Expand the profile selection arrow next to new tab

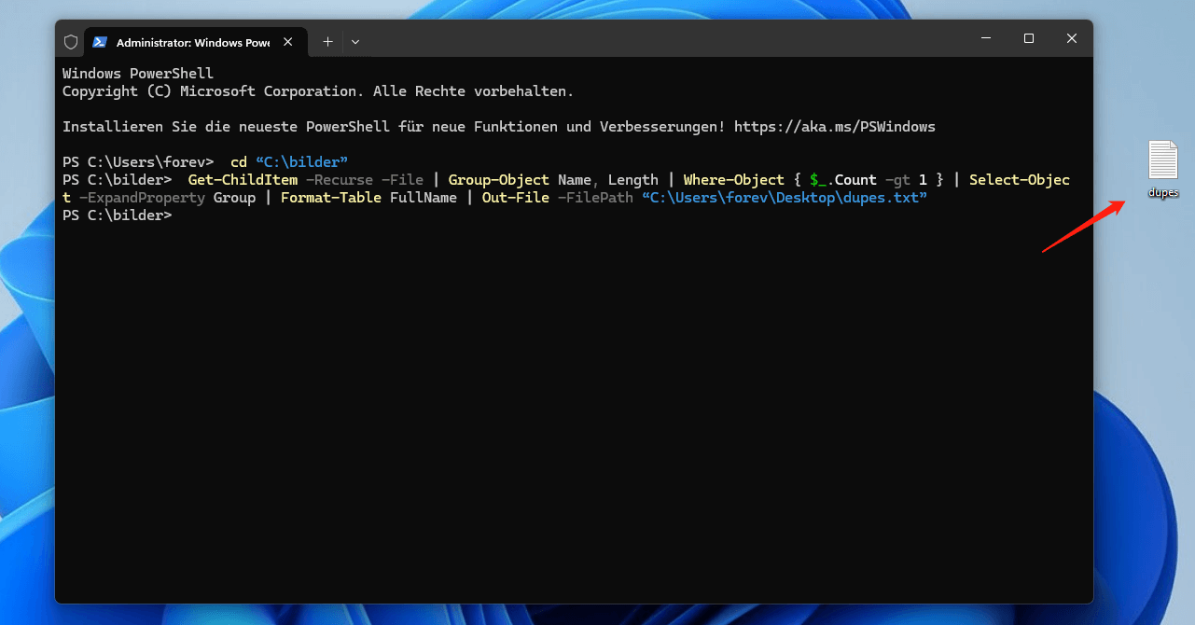[355, 41]
